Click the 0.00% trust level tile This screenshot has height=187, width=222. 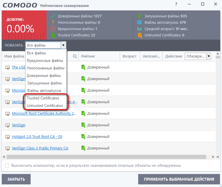(24, 25)
